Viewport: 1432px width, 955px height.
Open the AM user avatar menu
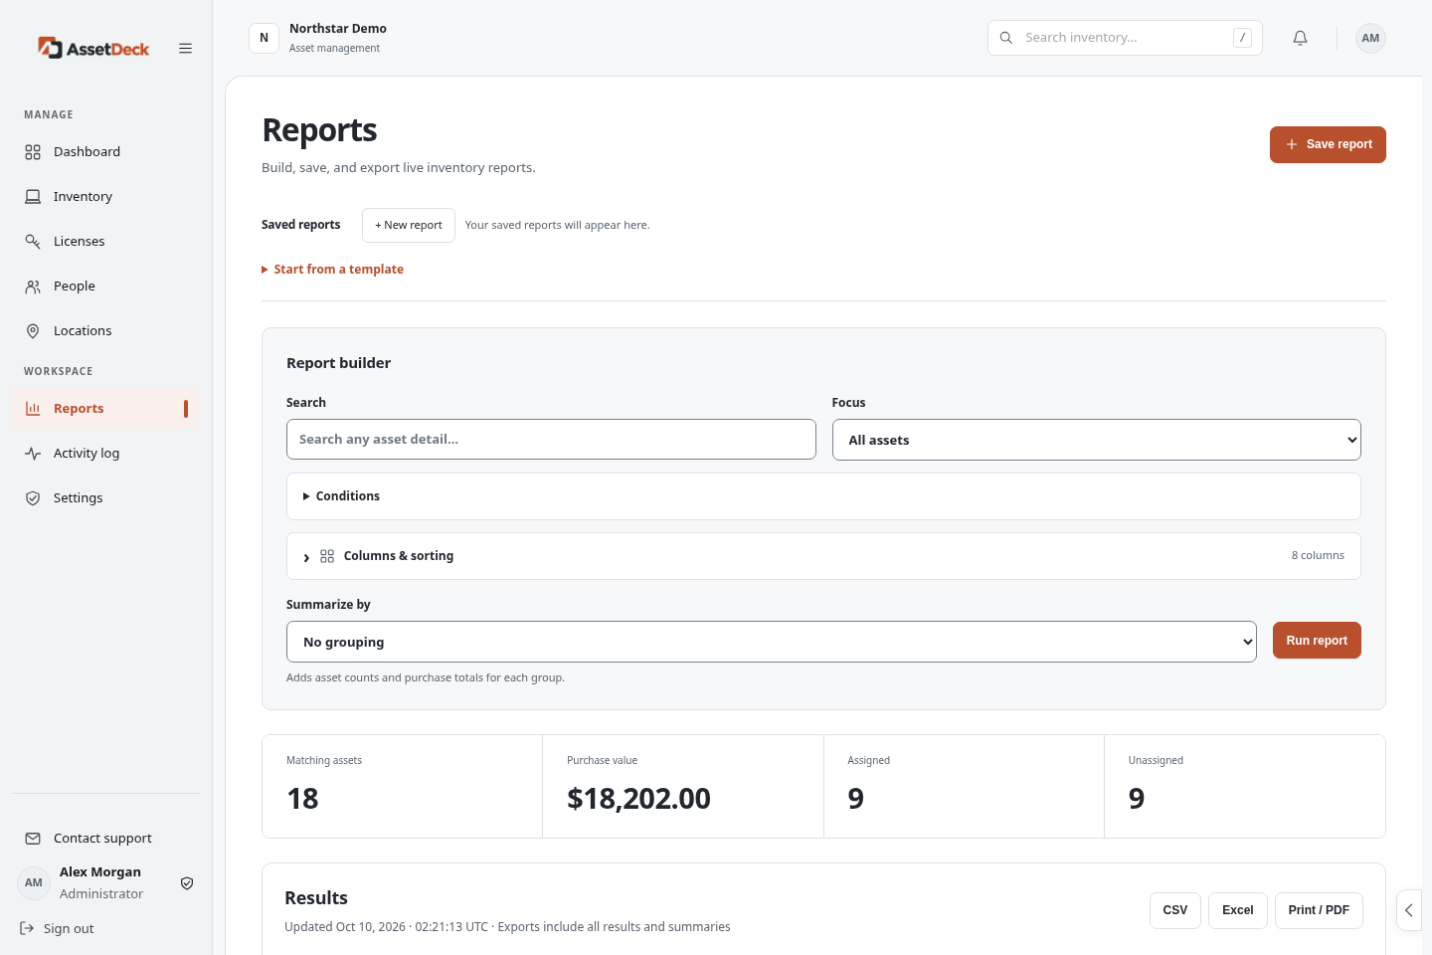pyautogui.click(x=1370, y=38)
